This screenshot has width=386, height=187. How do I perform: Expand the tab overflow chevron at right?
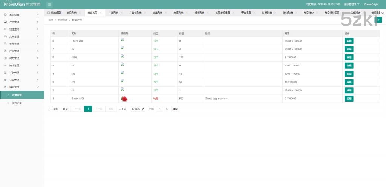pos(383,13)
